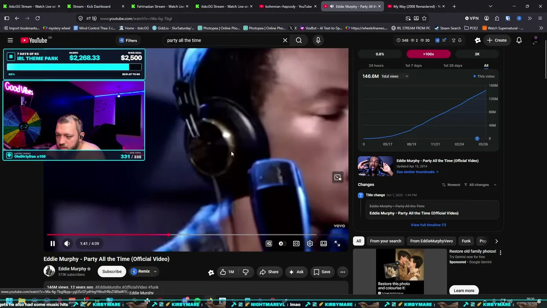547x308 pixels.
Task: Click the address bar URL field
Action: 239,18
